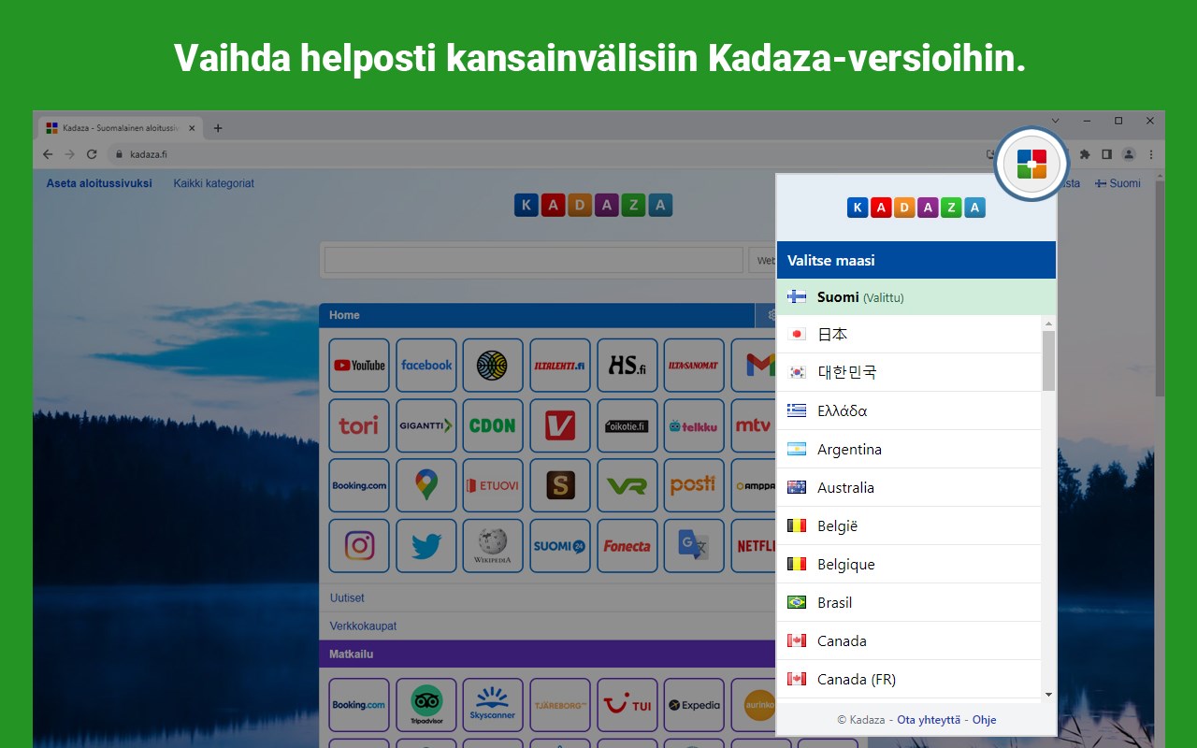The image size is (1197, 748).
Task: Open the YouTube tile in Home
Action: pos(359,366)
